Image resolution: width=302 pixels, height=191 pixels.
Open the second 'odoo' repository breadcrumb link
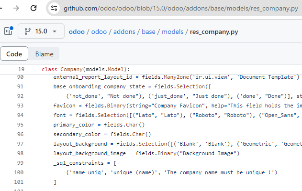click(99, 32)
